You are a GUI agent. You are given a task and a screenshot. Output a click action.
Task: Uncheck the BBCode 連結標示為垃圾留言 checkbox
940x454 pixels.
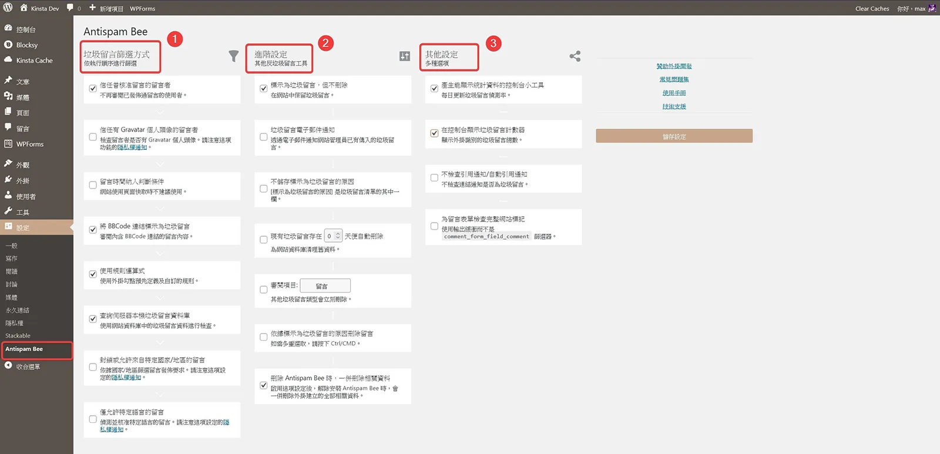click(93, 230)
